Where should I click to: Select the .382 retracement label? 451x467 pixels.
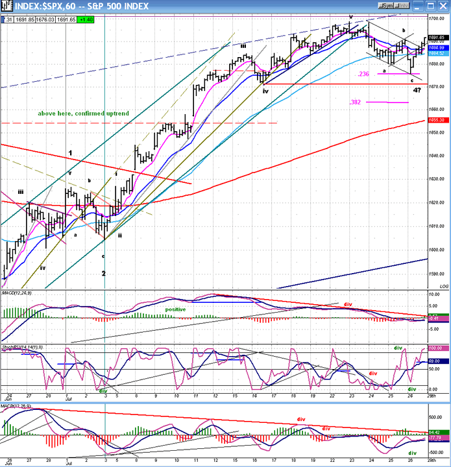pyautogui.click(x=355, y=102)
